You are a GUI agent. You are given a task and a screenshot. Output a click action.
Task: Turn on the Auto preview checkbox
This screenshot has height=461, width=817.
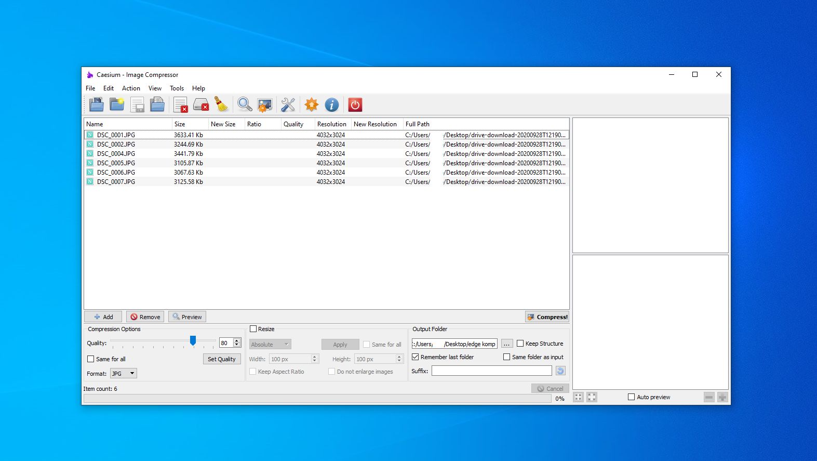(632, 397)
